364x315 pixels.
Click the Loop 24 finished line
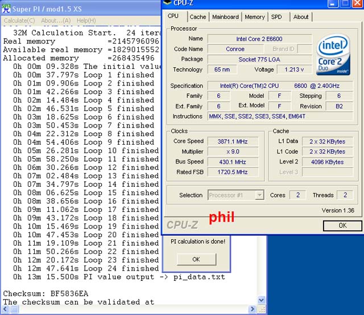point(86,268)
